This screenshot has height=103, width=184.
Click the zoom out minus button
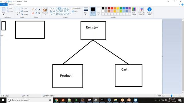click(163, 96)
